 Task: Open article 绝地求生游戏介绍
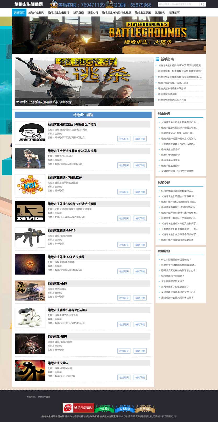click(167, 94)
